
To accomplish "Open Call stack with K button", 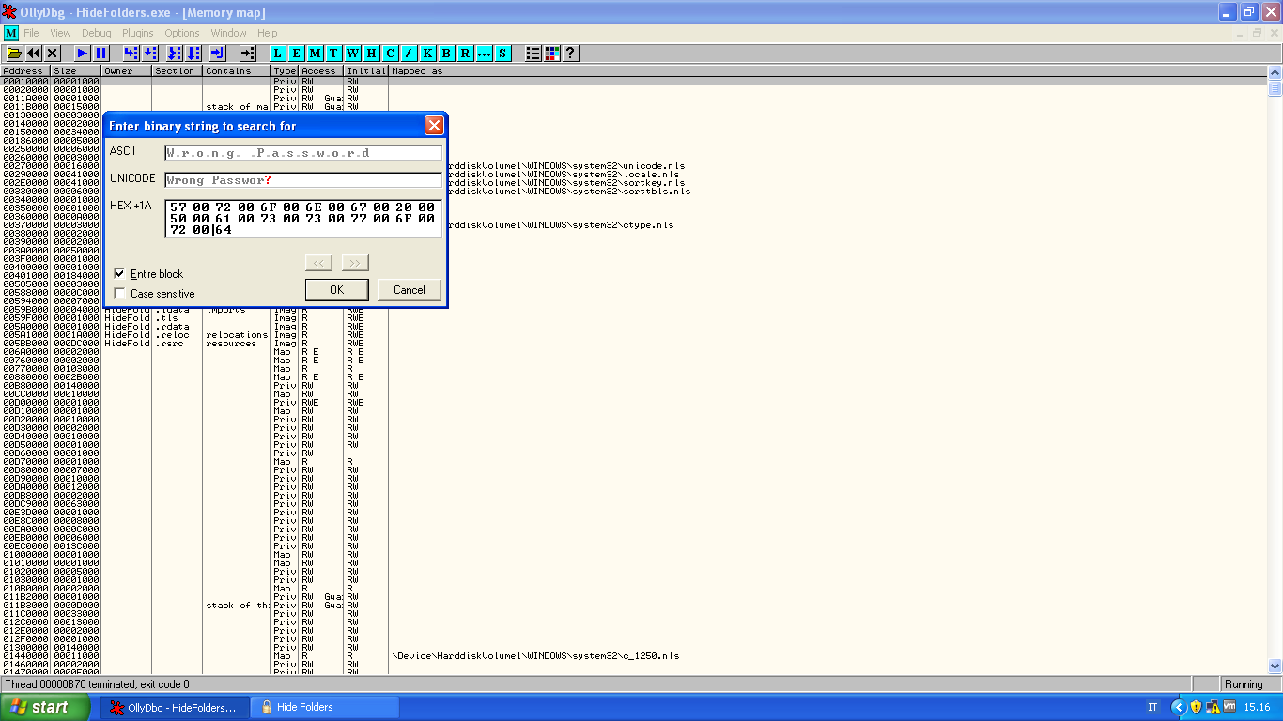I will (427, 54).
